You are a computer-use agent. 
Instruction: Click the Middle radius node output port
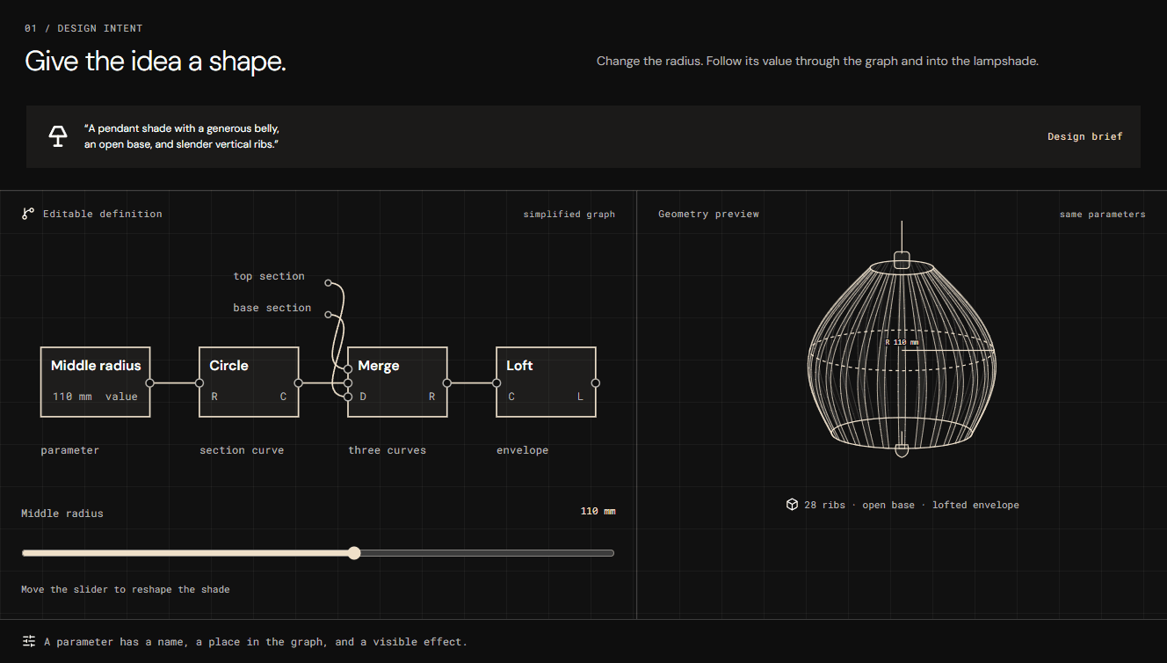pyautogui.click(x=150, y=382)
